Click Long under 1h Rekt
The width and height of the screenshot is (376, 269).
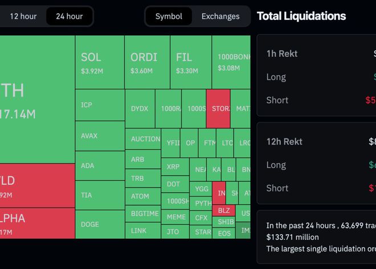point(276,78)
